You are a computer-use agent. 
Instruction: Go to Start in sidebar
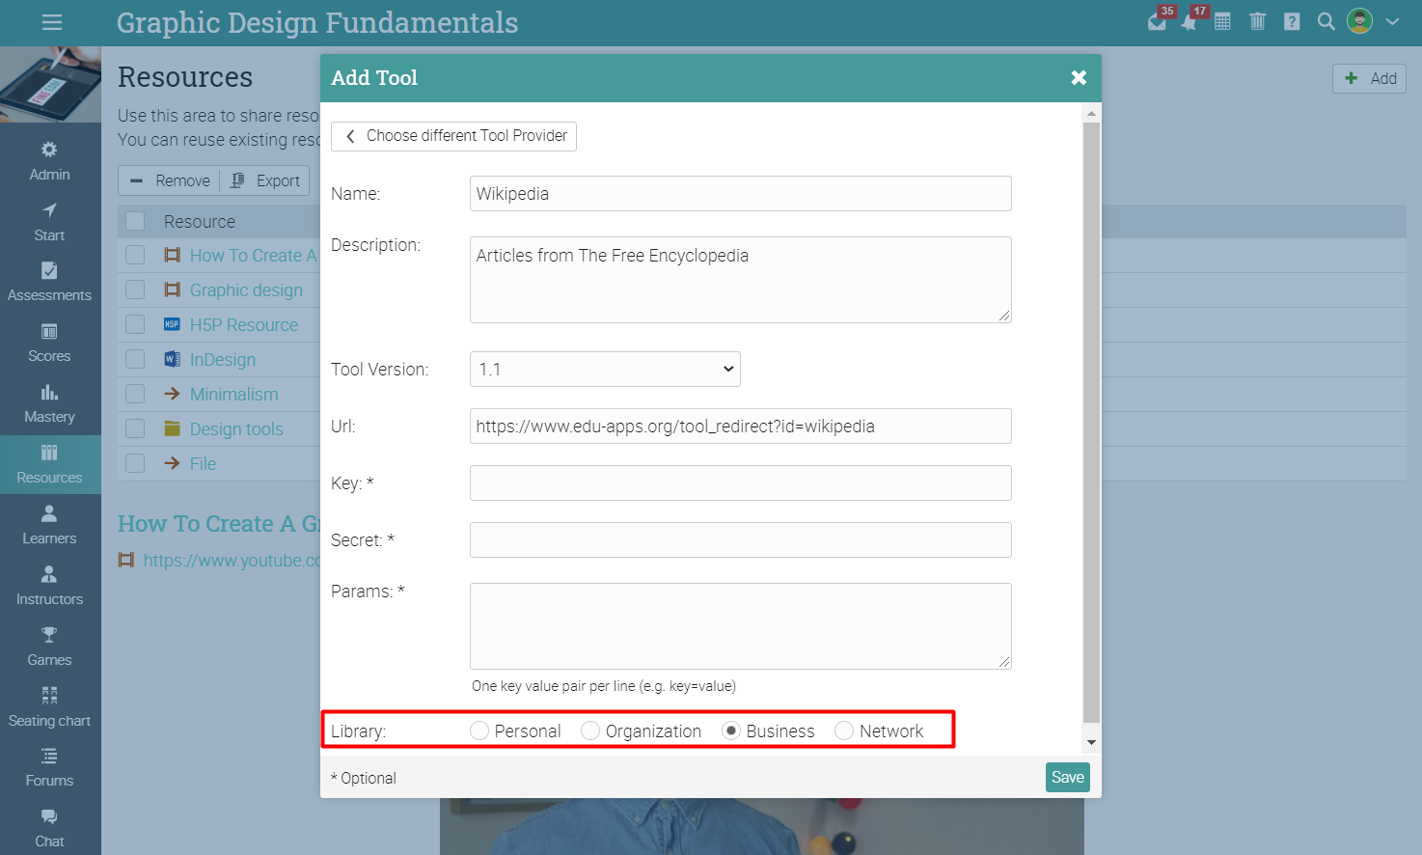[50, 222]
